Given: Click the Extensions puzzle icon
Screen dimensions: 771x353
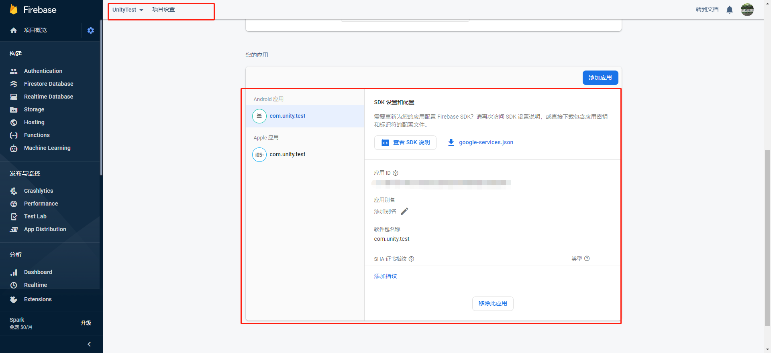Looking at the screenshot, I should click(x=14, y=299).
